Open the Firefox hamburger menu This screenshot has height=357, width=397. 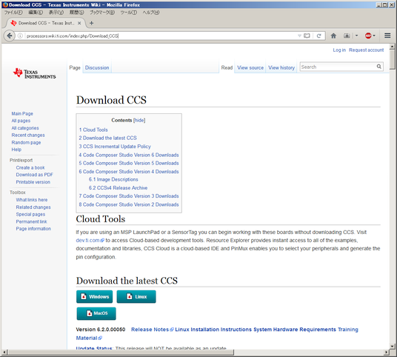pos(387,36)
